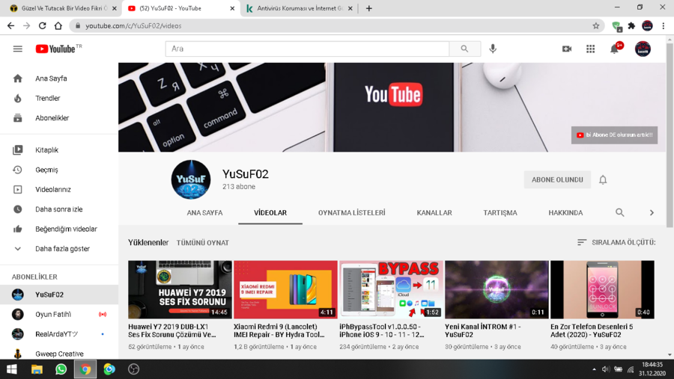Open RealArdaYT subscription in sidebar

click(59, 334)
